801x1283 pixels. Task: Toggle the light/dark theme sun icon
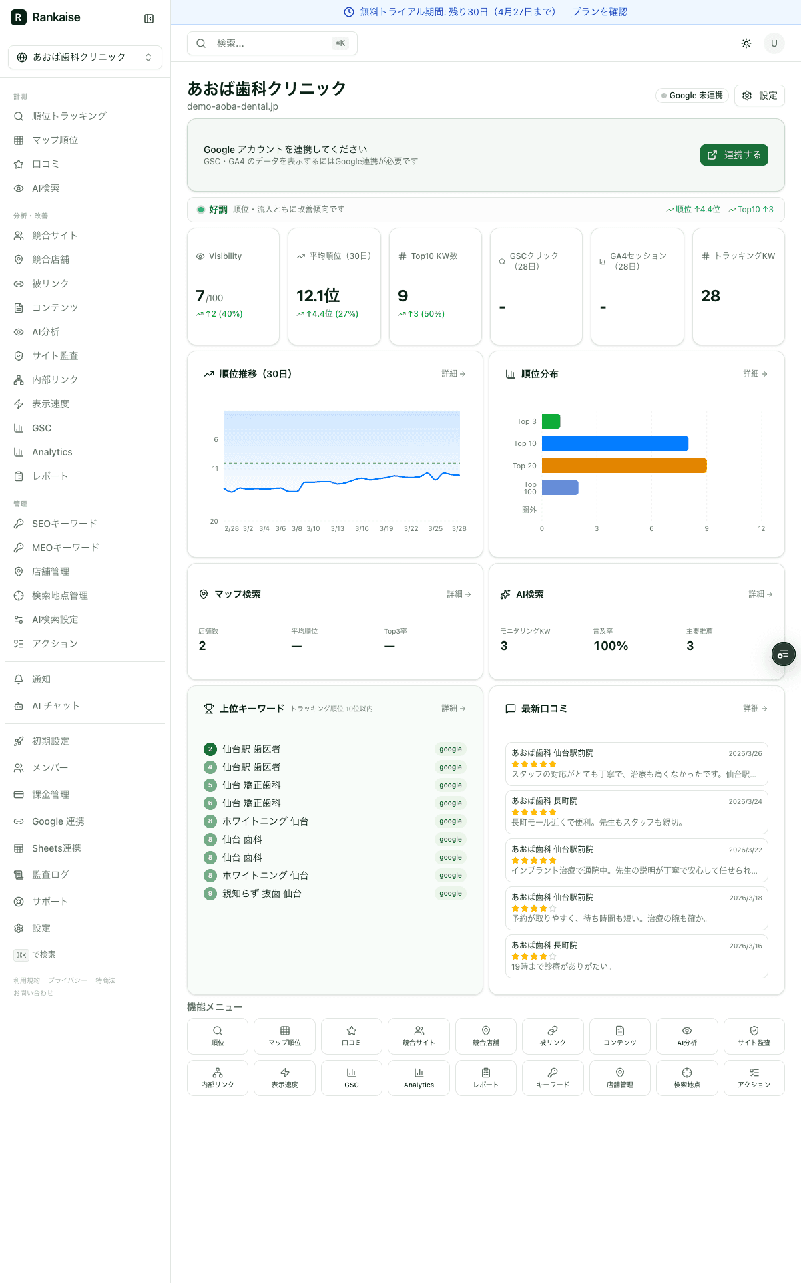(x=746, y=43)
